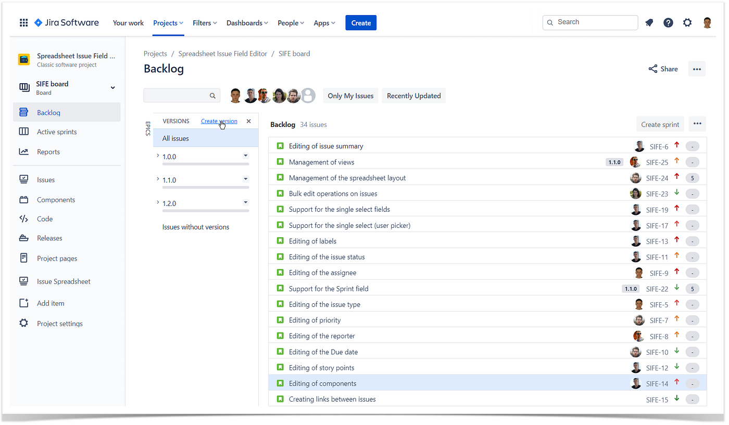The height and width of the screenshot is (425, 729).
Task: Click the search magnifier in backlog filter box
Action: pos(212,96)
